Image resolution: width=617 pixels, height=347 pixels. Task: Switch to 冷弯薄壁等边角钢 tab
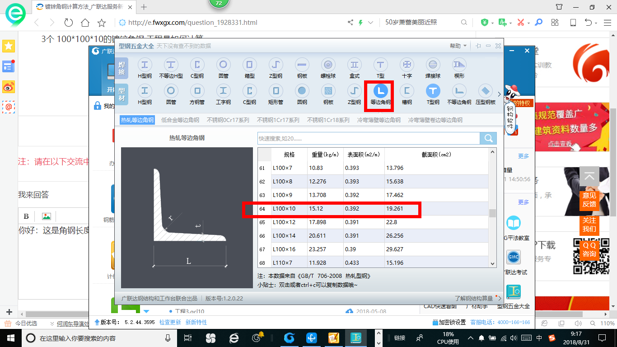[379, 120]
